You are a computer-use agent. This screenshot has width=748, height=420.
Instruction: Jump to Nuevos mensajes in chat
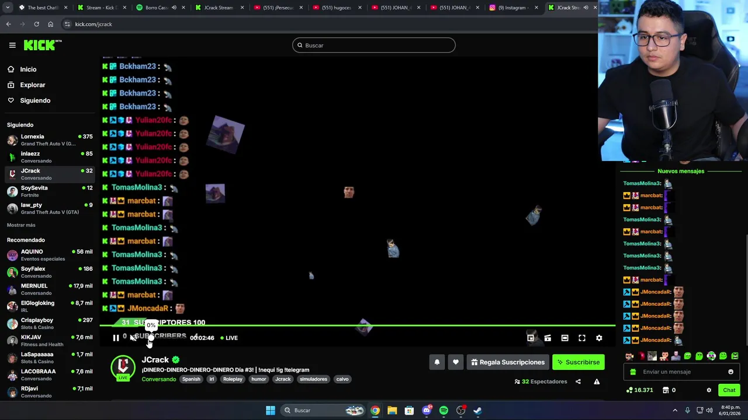coord(681,171)
